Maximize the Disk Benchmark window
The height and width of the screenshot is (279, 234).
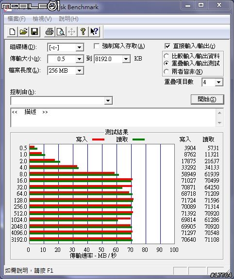coord(201,5)
